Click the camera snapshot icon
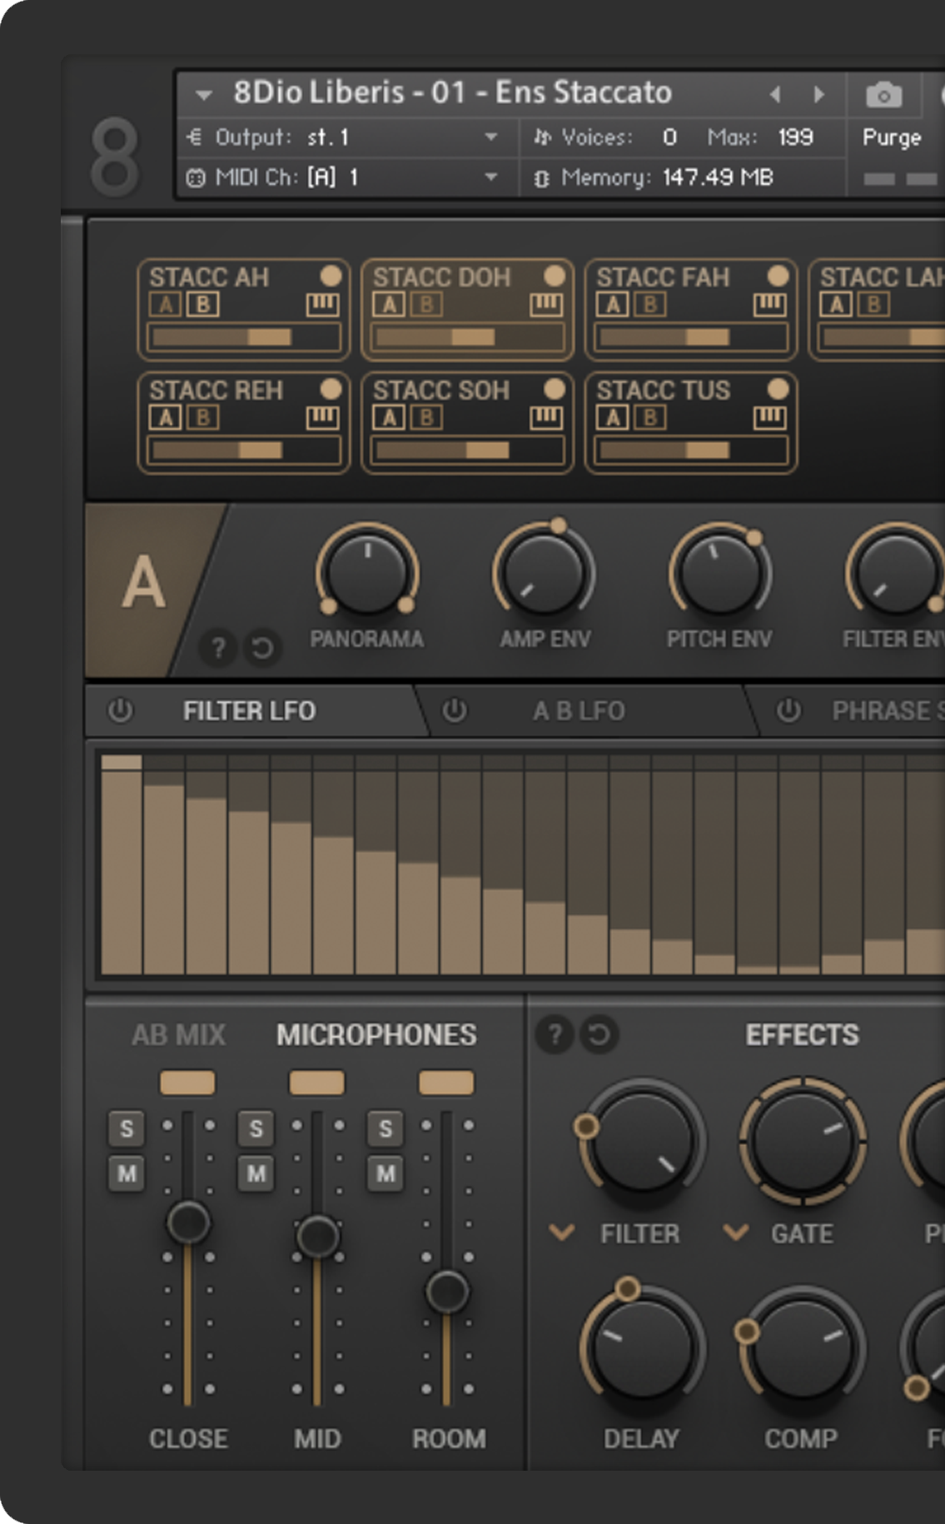 pyautogui.click(x=883, y=95)
